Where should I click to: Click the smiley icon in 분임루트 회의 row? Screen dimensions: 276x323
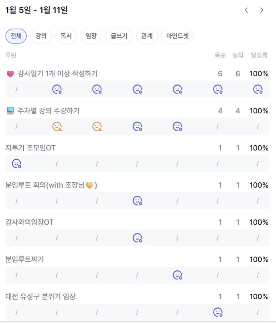pos(137,201)
